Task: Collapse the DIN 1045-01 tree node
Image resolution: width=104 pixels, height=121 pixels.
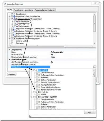Action: [31, 70]
